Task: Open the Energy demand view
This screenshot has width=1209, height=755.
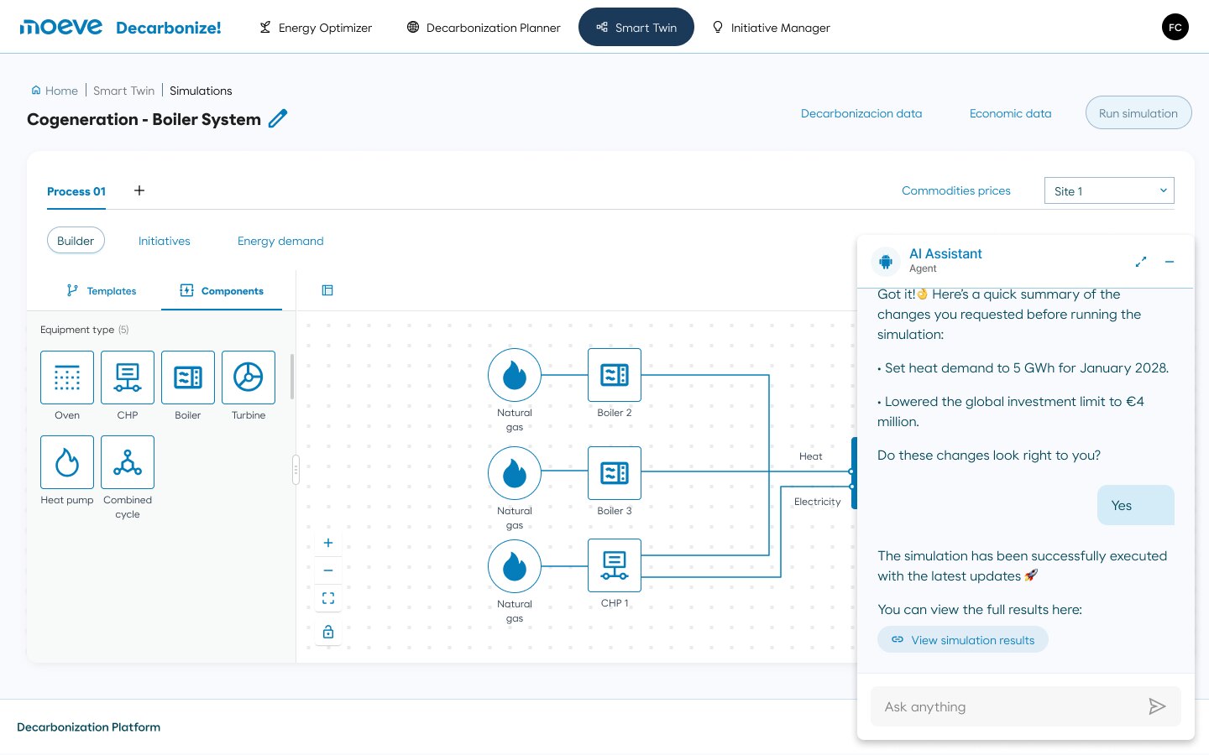Action: (280, 241)
